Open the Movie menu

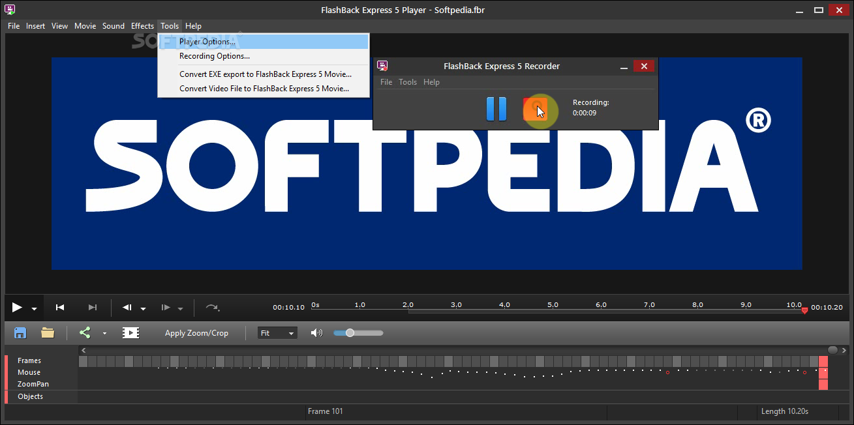click(85, 26)
